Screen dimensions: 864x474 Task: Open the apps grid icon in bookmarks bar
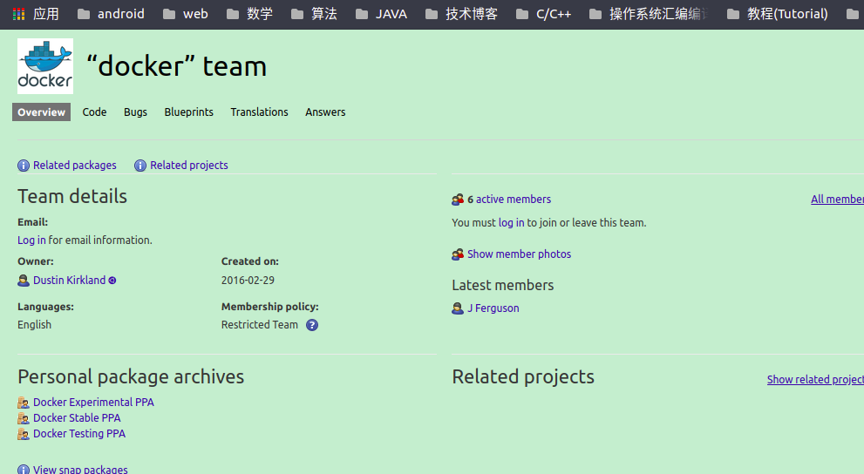[x=18, y=14]
